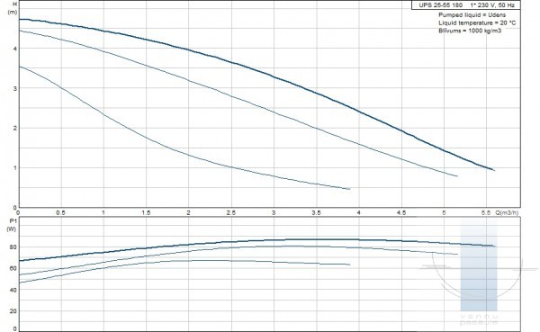This screenshot has width=540, height=332.
Task: Click the '5' tick label on flow axis
Action: pyautogui.click(x=444, y=213)
